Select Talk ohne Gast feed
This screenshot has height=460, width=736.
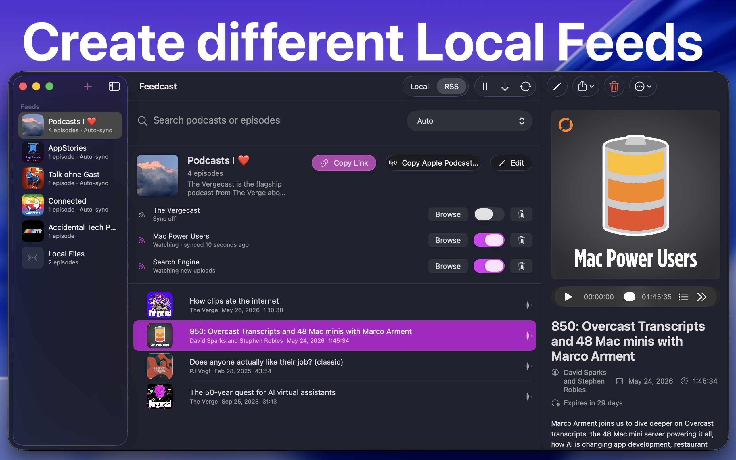pos(70,178)
